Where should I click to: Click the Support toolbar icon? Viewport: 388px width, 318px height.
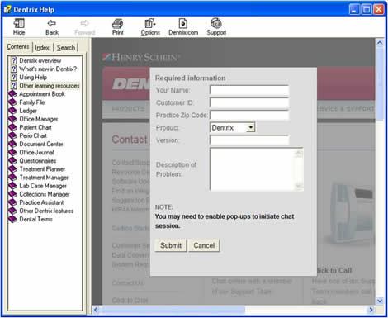pos(216,27)
